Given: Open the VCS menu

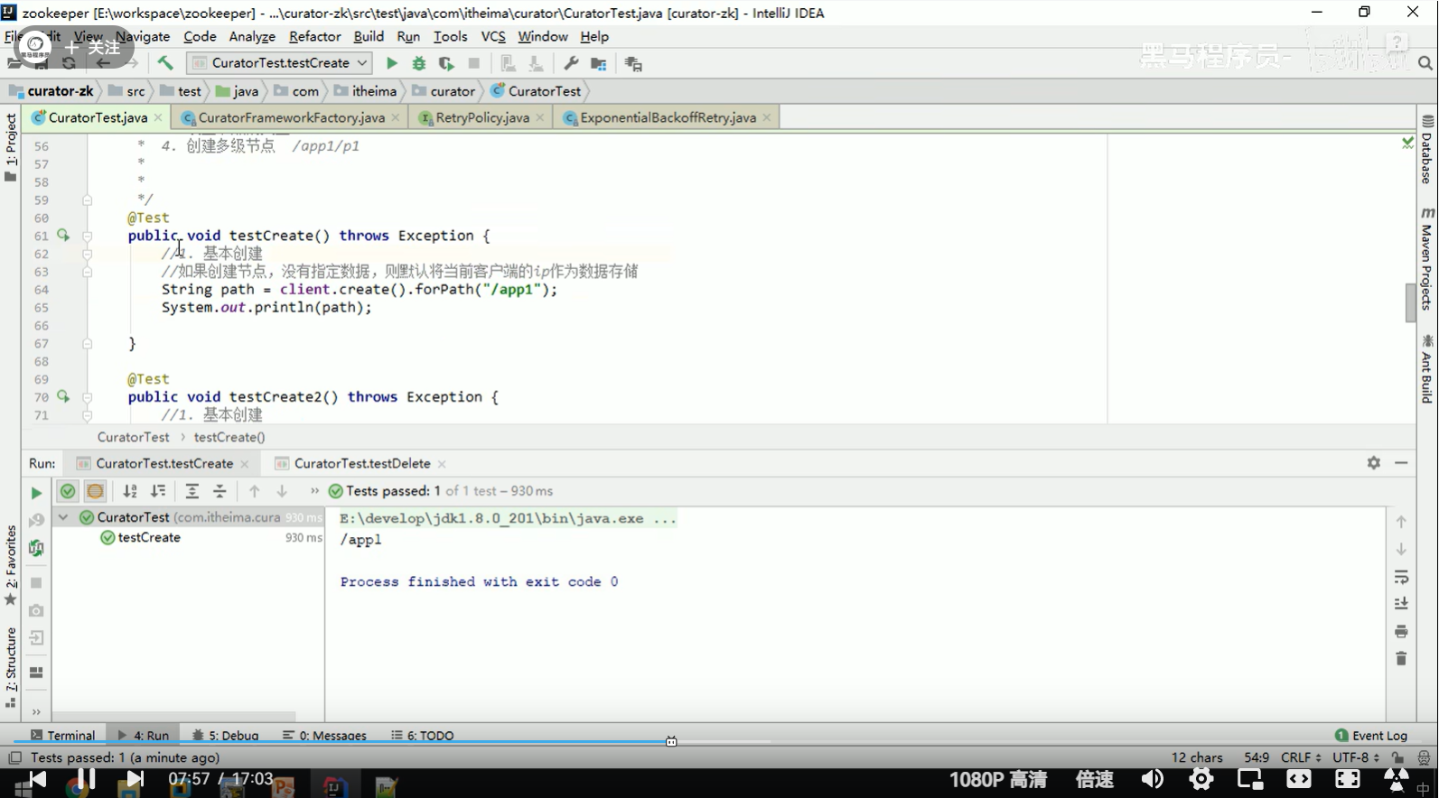Looking at the screenshot, I should 493,36.
